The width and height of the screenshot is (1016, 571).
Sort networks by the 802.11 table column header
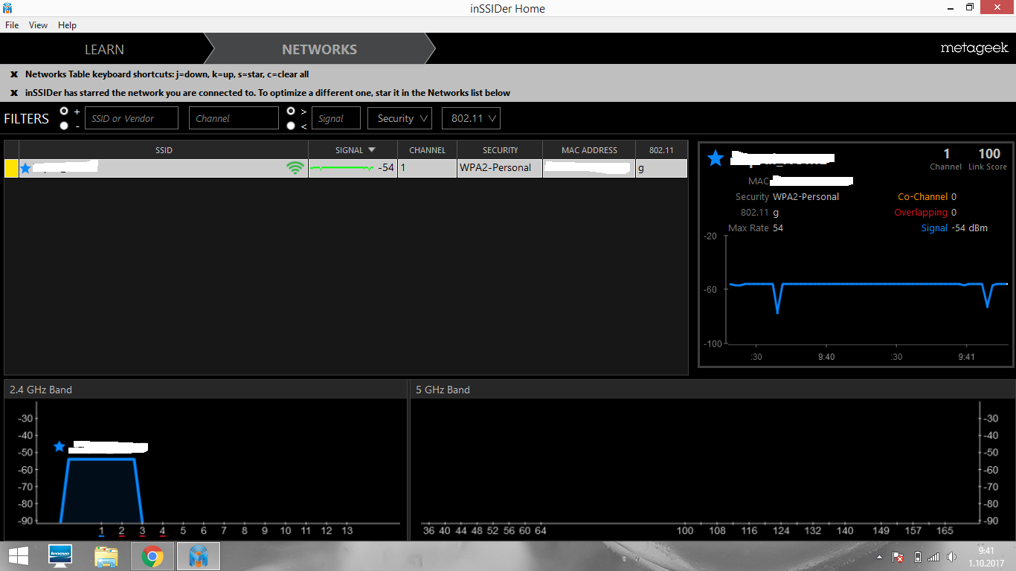[661, 149]
